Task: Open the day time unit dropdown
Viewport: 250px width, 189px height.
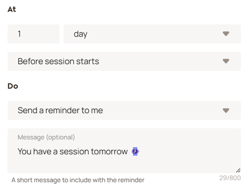Action: pos(152,34)
